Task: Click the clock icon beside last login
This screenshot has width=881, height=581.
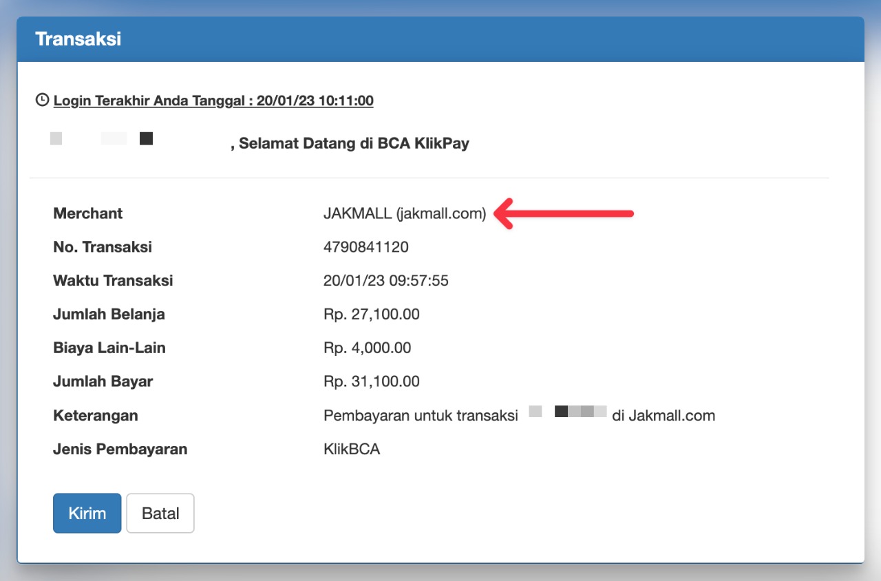Action: (42, 101)
